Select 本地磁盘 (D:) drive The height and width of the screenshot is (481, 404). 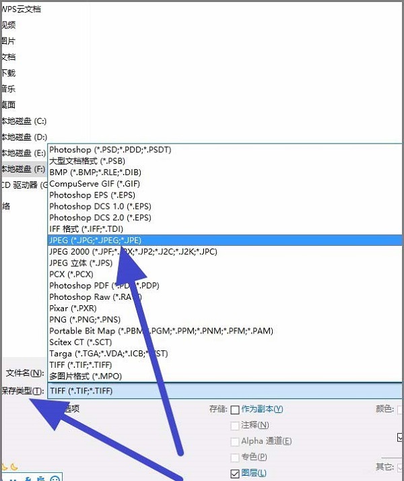[x=24, y=137]
